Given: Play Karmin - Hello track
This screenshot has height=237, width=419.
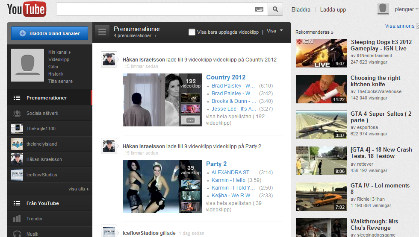Looking at the screenshot, I should pos(228,180).
